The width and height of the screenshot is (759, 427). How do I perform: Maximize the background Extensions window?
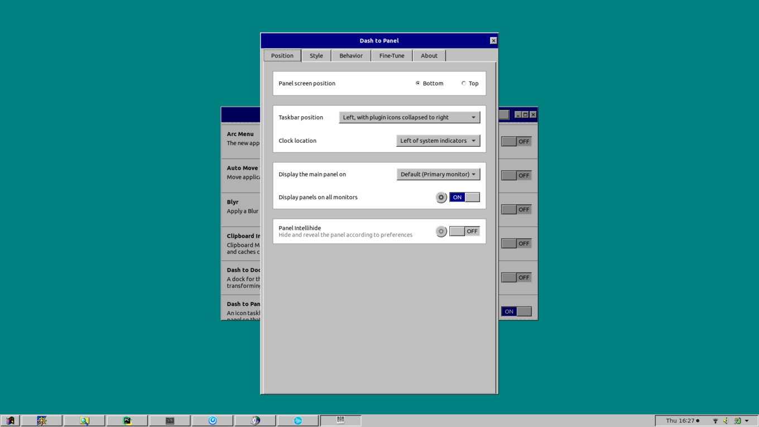(525, 114)
